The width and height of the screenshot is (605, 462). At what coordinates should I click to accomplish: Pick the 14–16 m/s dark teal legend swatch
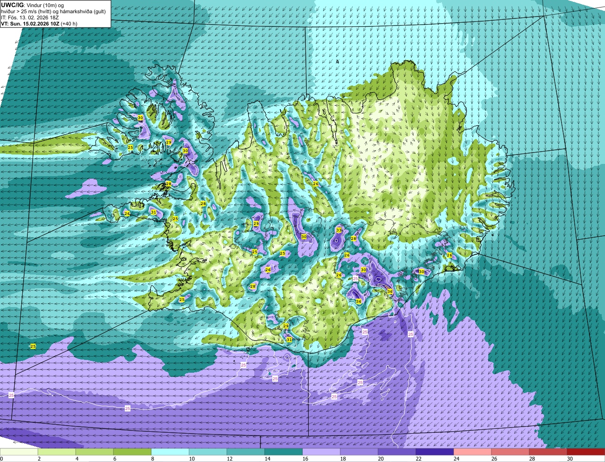click(284, 452)
